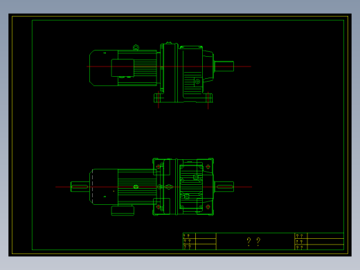
Task: Select left shaft extension in bottom view
Action: click(80, 187)
